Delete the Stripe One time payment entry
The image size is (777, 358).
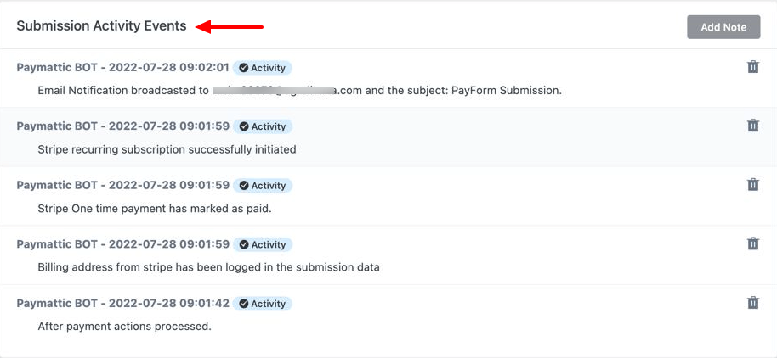[752, 185]
